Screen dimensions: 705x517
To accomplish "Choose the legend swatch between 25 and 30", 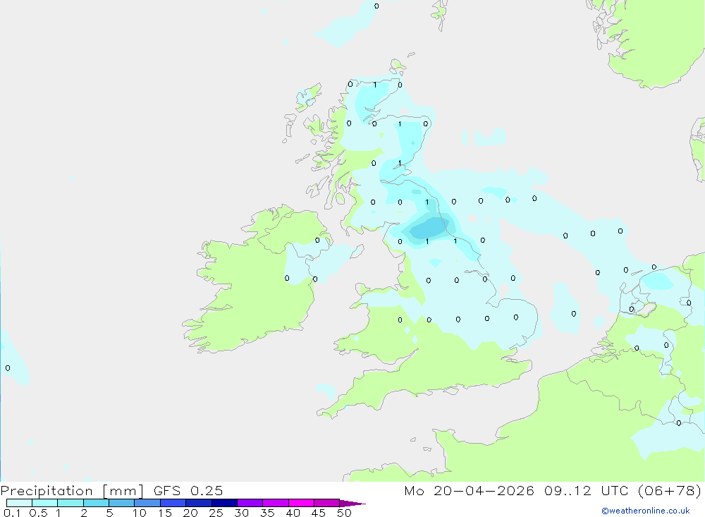I will pyautogui.click(x=224, y=503).
